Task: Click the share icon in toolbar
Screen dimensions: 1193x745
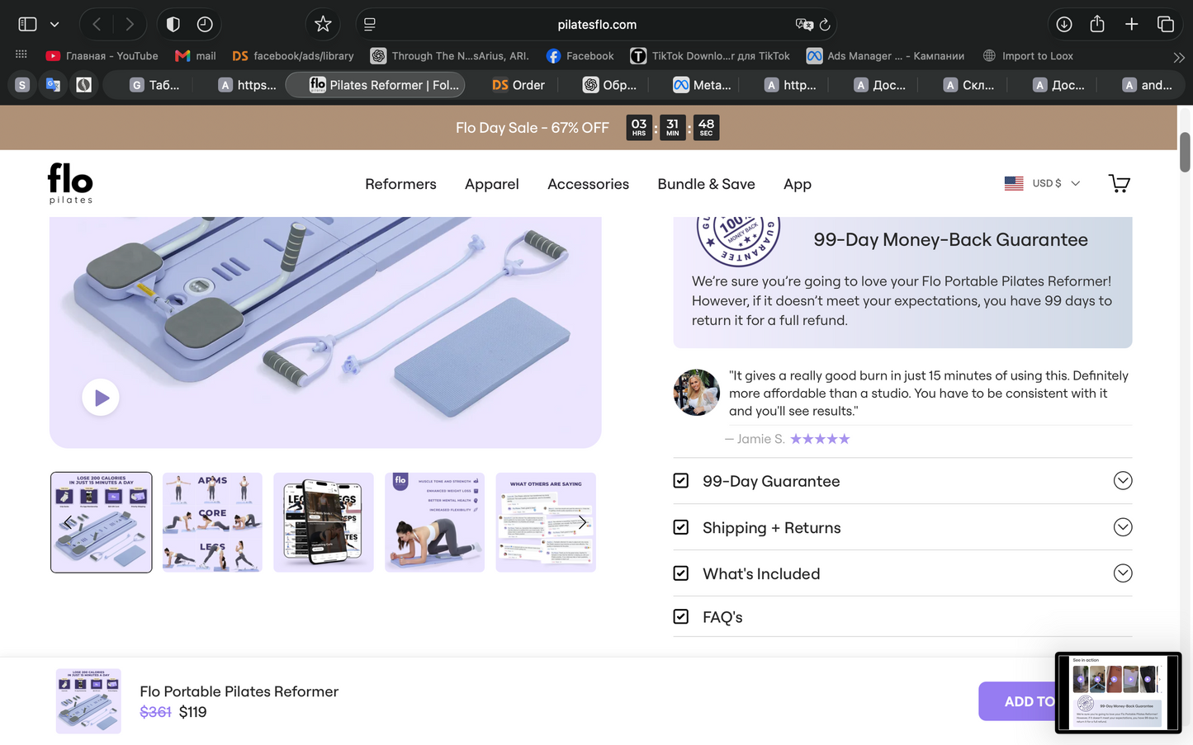Action: coord(1097,23)
